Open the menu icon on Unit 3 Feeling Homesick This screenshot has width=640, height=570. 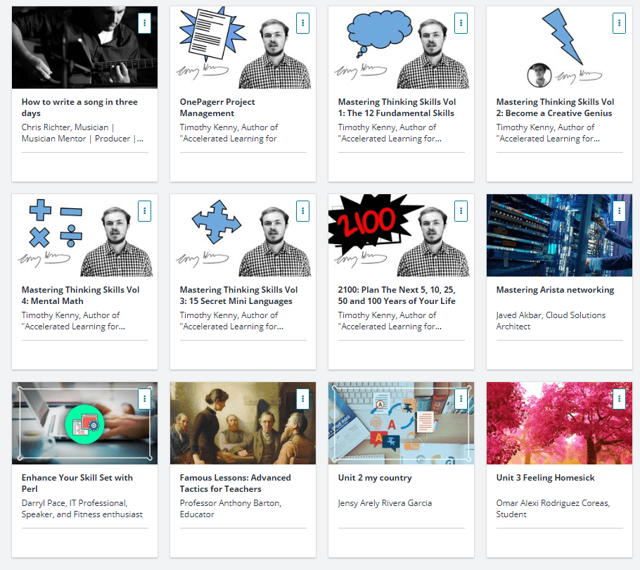(619, 398)
